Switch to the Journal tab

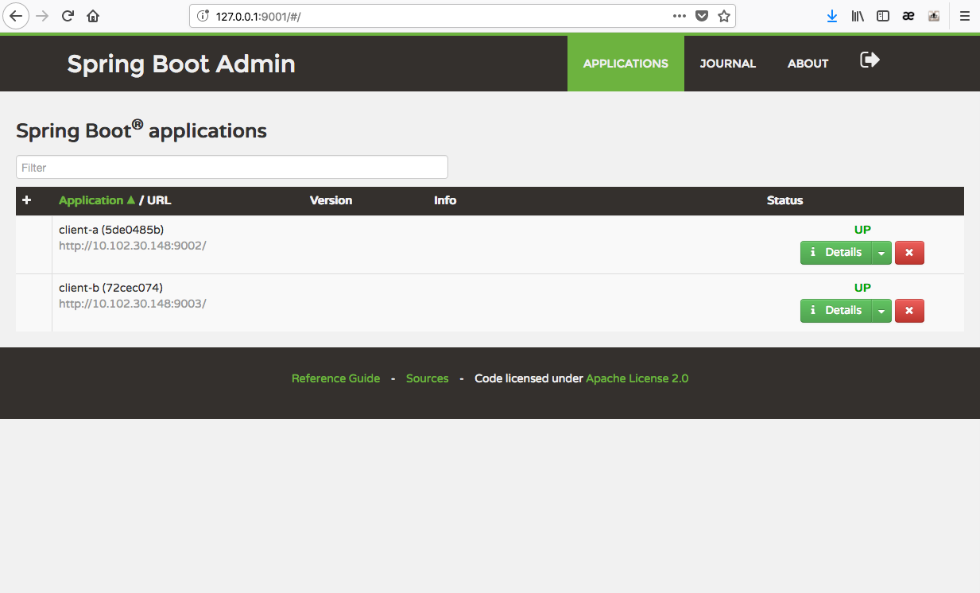(727, 64)
